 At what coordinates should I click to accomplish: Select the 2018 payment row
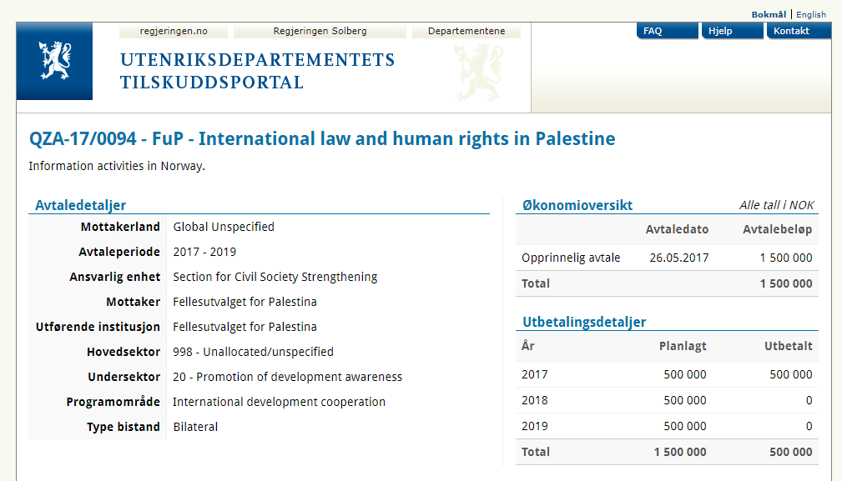point(667,400)
